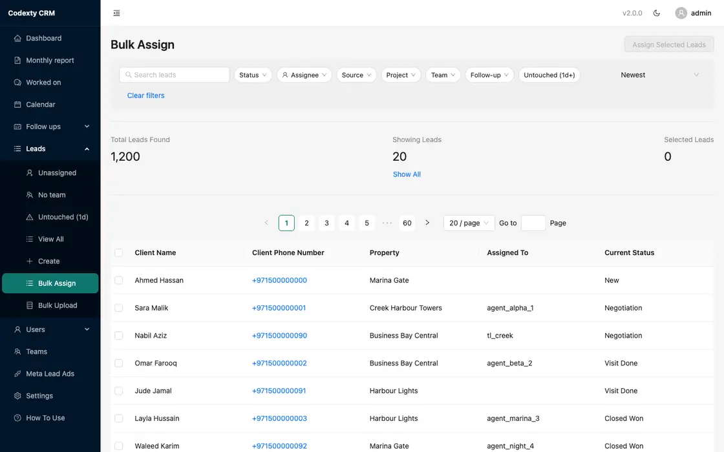
Task: Click the How To Use help icon
Action: coord(17,418)
